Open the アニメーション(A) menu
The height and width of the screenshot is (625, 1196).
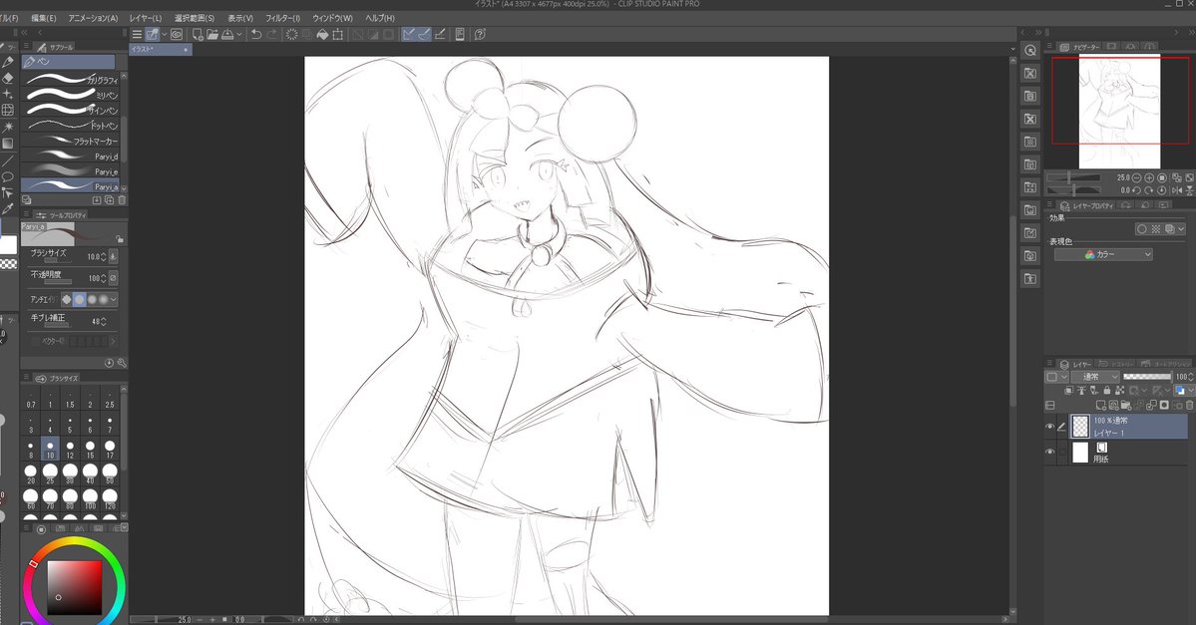click(x=93, y=18)
